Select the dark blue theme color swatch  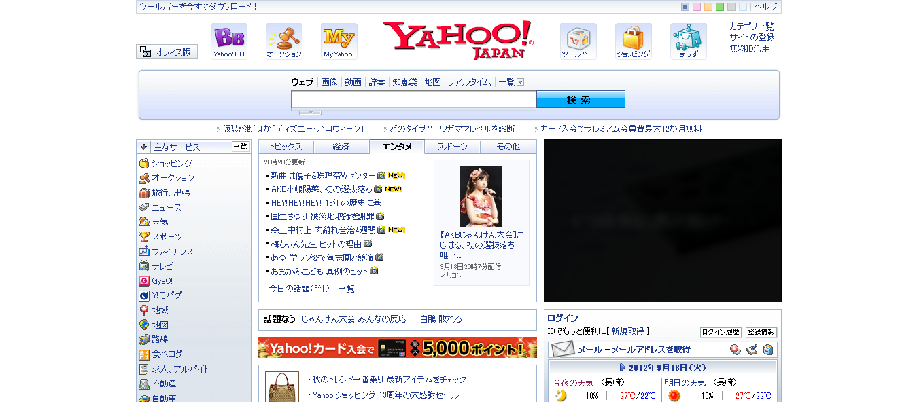coord(685,7)
